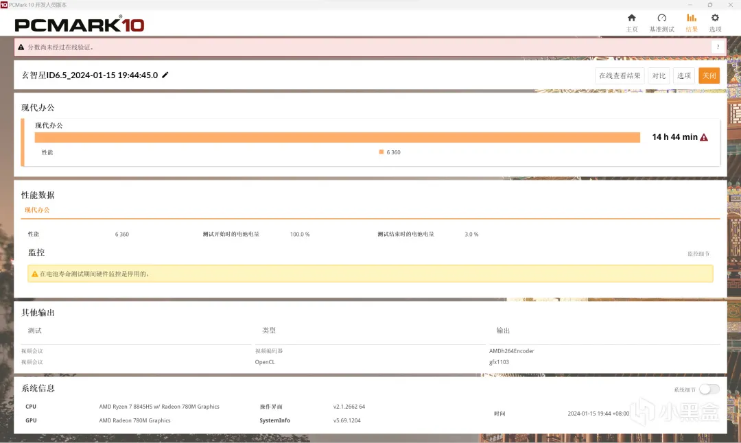Click the 在线查看结果 button
The image size is (741, 443).
(620, 75)
